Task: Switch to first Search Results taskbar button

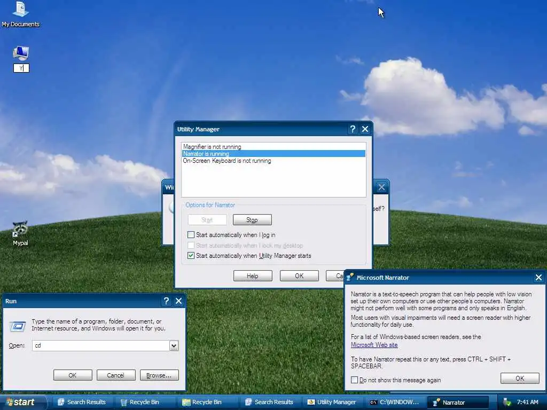Action: 82,403
